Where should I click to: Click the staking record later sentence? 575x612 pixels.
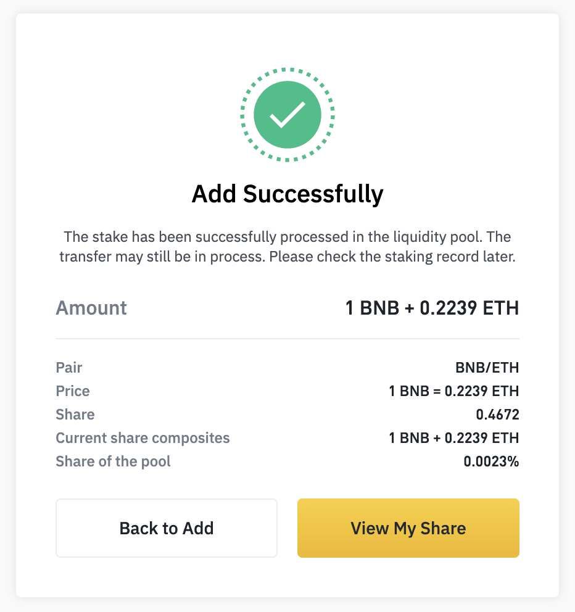[392, 257]
